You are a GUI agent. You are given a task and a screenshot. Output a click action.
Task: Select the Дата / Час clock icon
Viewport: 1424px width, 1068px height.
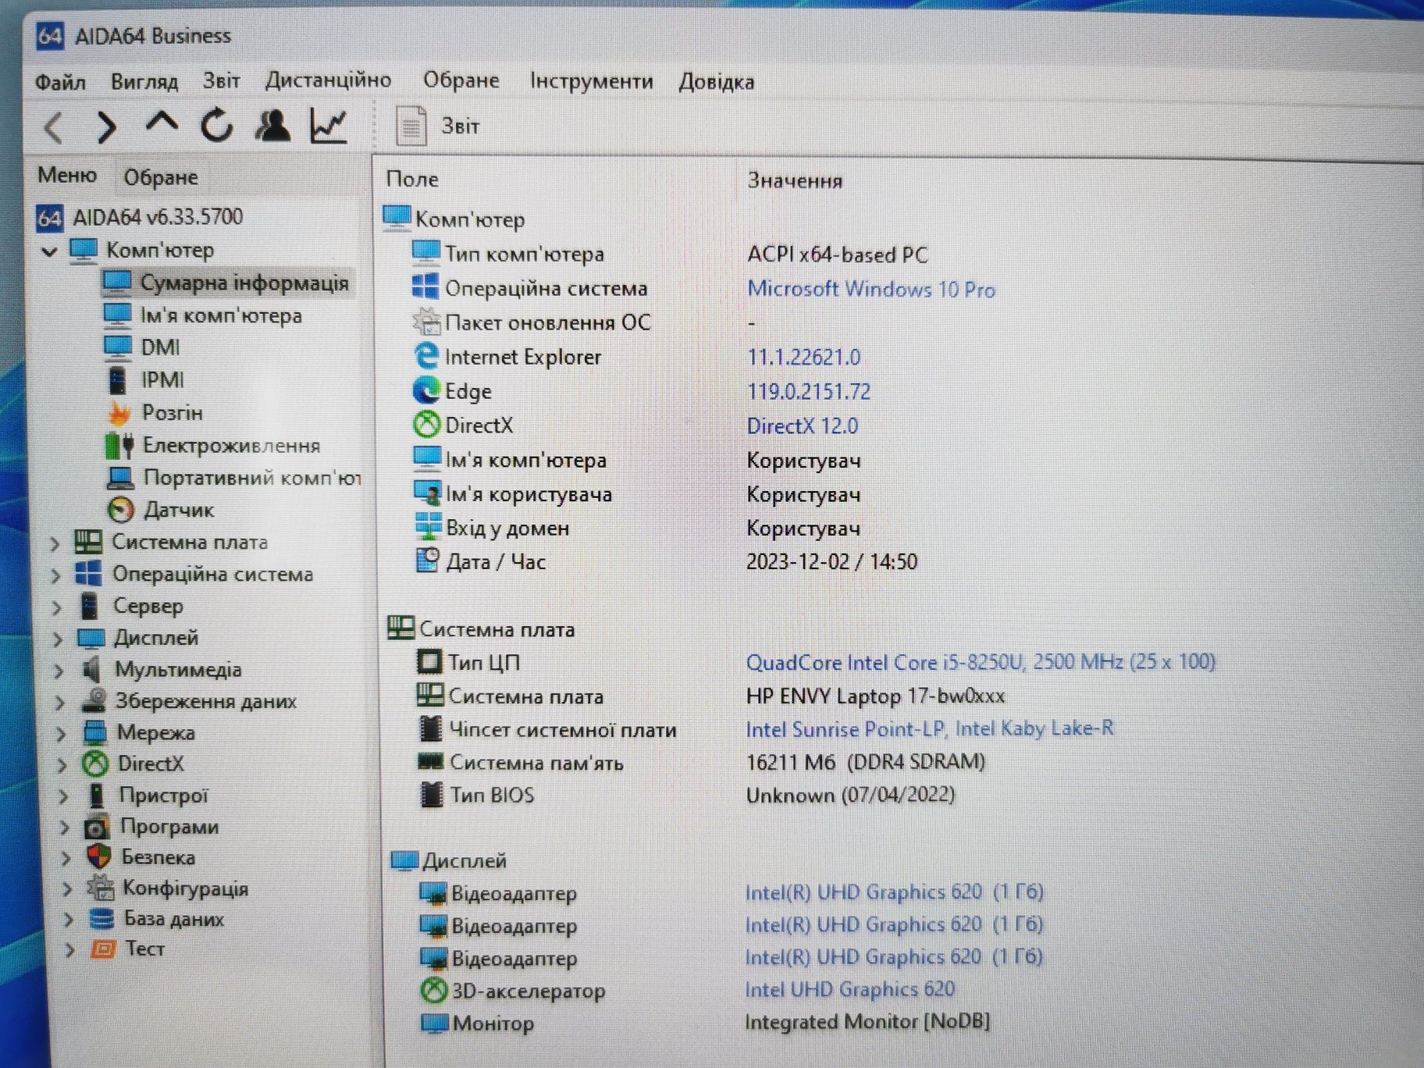click(x=427, y=560)
